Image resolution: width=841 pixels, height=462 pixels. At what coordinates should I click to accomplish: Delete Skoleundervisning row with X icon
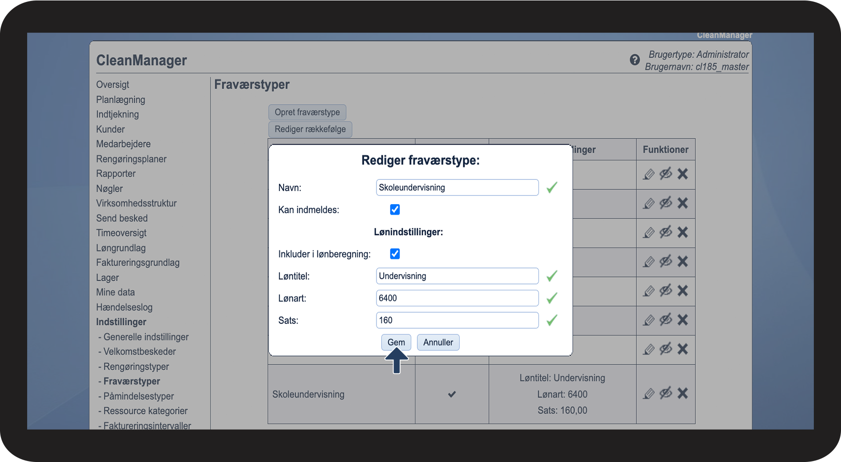click(x=683, y=393)
